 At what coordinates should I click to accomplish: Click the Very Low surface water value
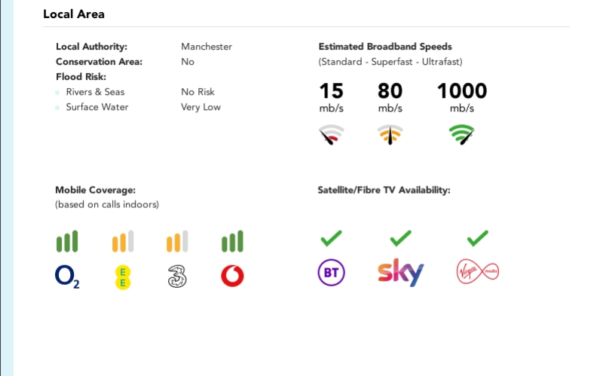click(x=201, y=107)
